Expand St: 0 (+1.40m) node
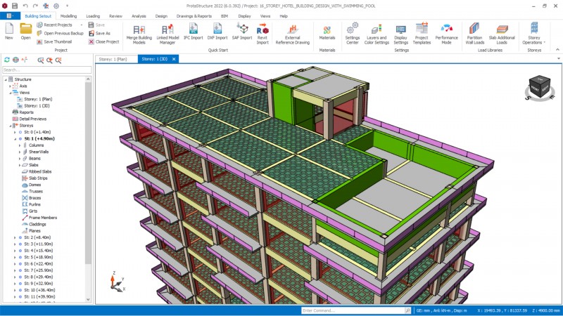The image size is (563, 316). (x=15, y=132)
